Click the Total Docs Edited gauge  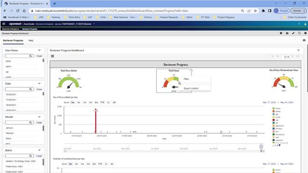coord(68,82)
